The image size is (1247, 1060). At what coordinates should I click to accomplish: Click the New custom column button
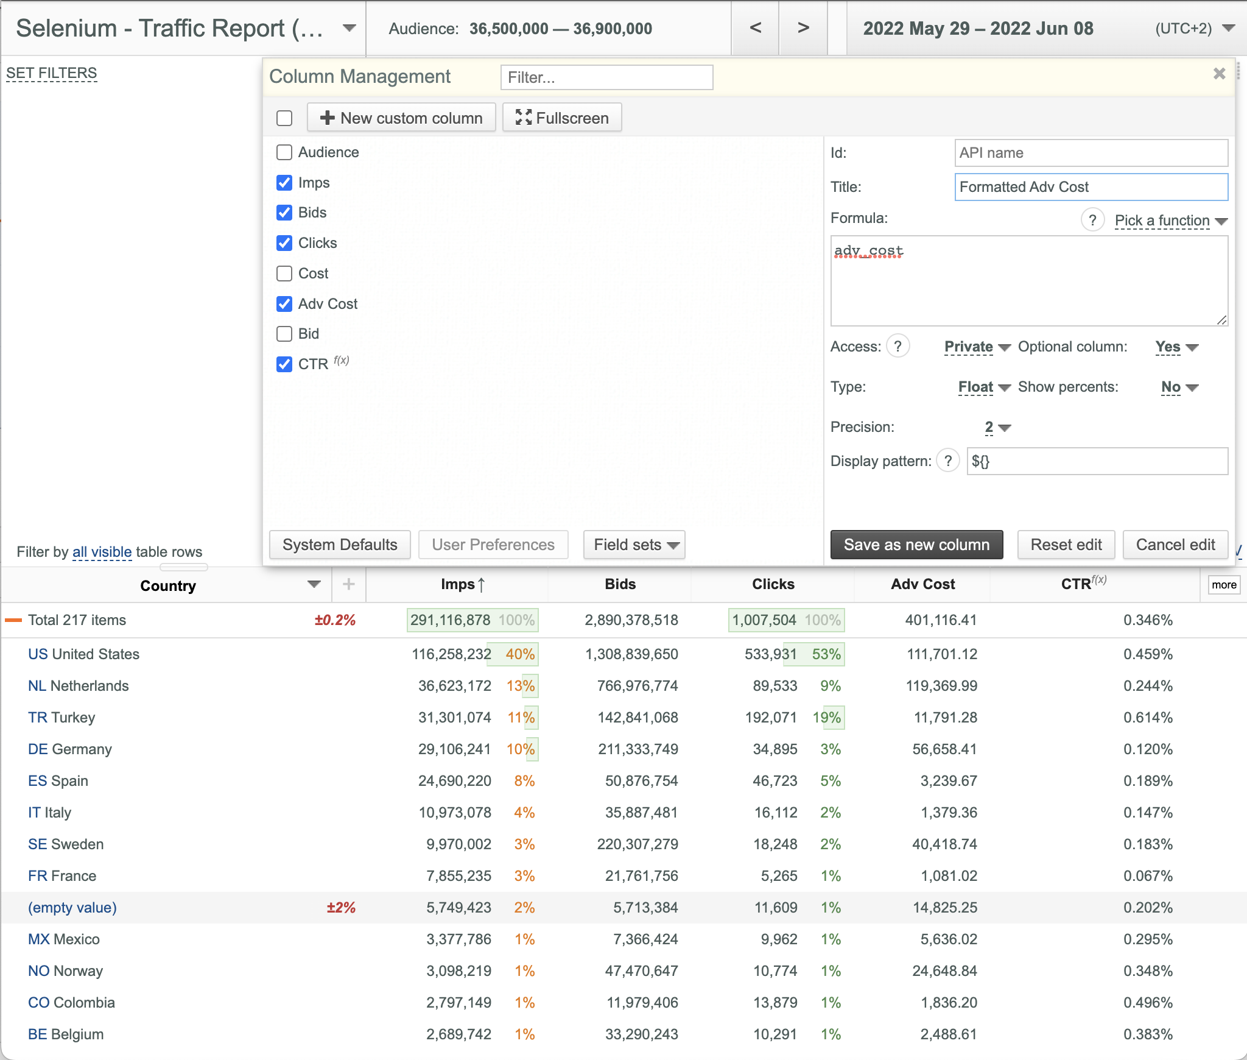(401, 118)
